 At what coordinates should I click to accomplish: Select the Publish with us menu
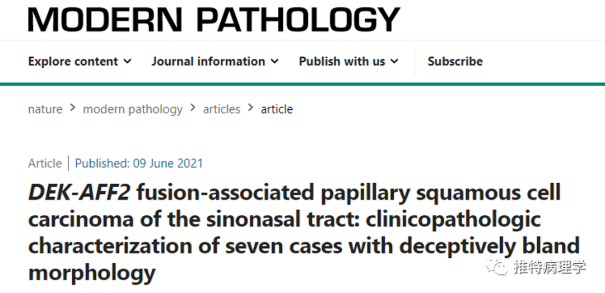coord(342,61)
